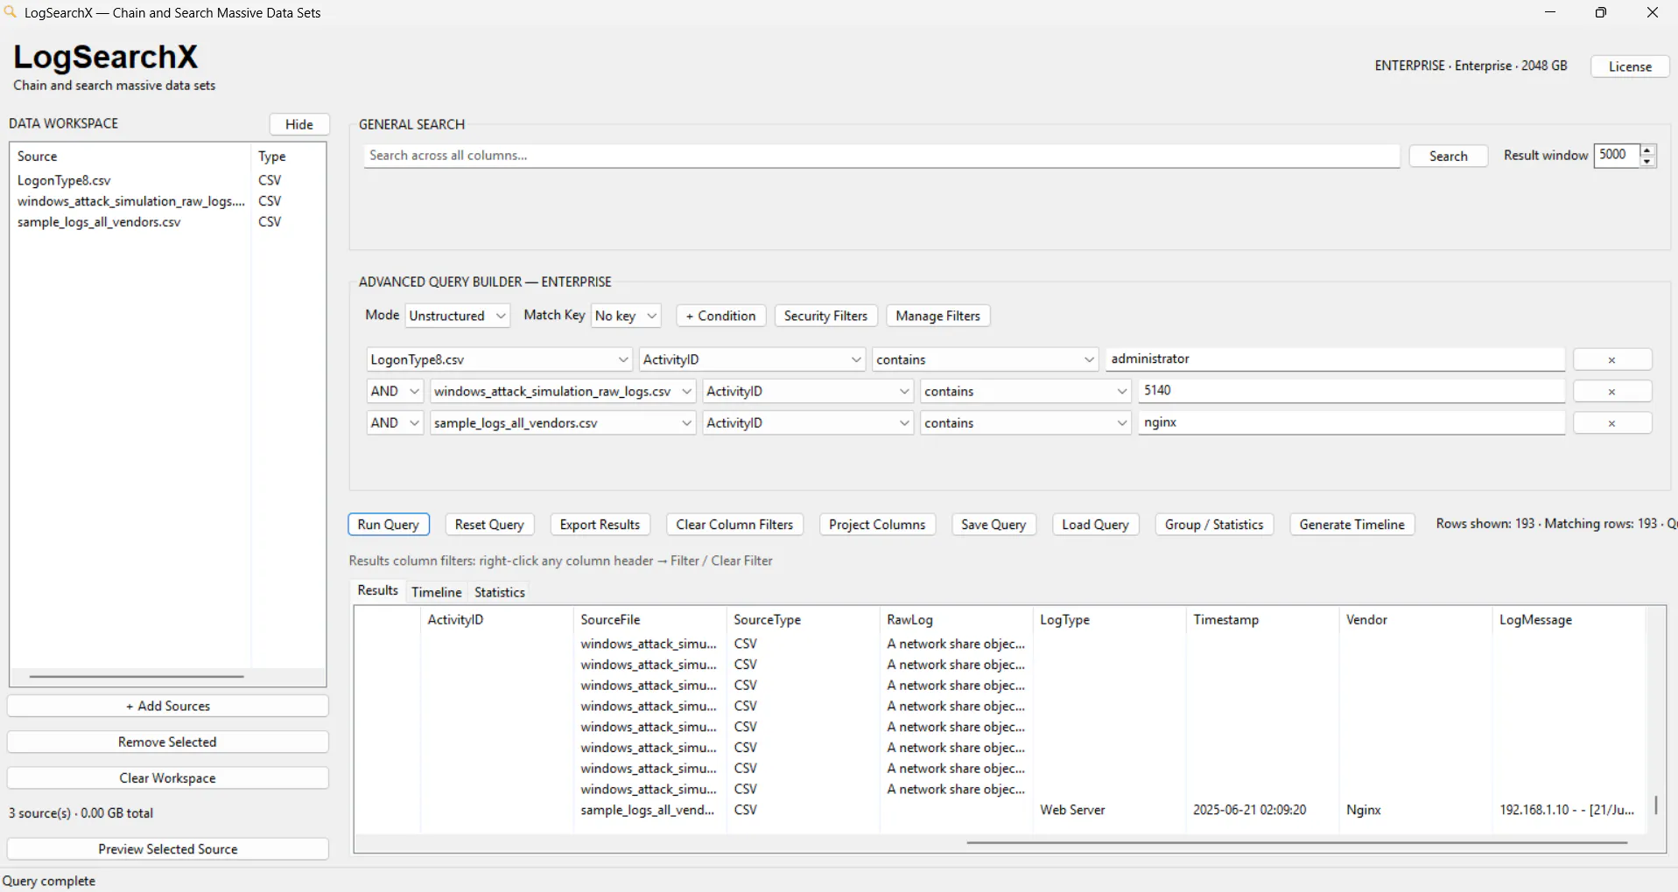The width and height of the screenshot is (1678, 892).
Task: Click the Timestamp column header
Action: click(x=1262, y=619)
